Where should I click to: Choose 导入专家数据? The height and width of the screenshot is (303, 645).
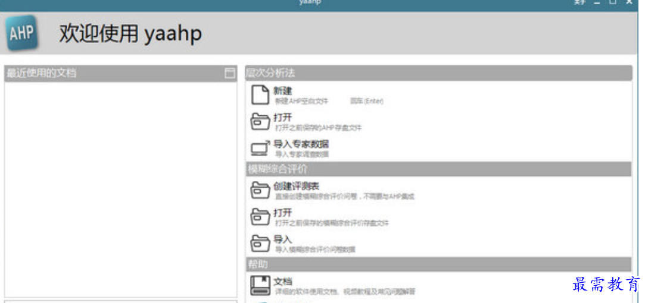pyautogui.click(x=301, y=144)
